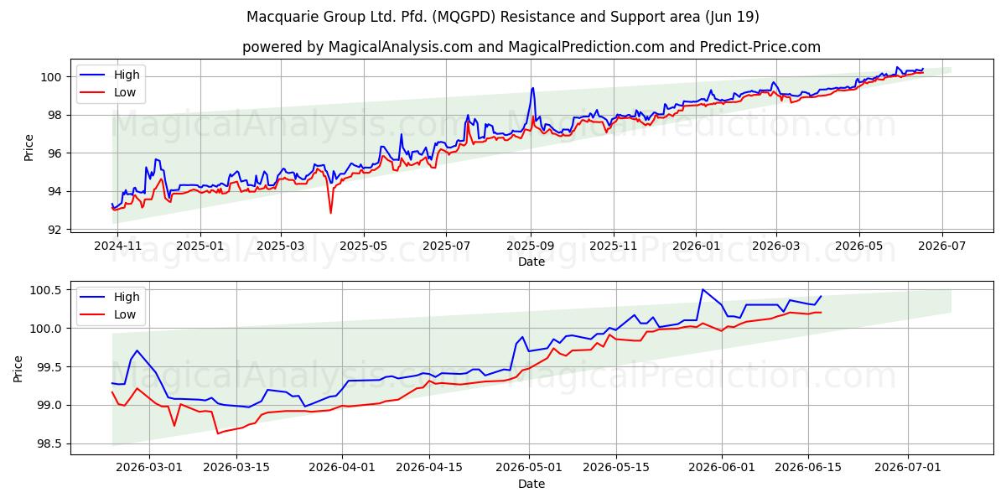Click the '2025-07' date tick label
1006x503 pixels.
[445, 246]
